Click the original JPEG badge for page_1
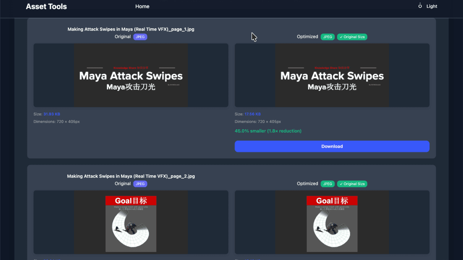This screenshot has height=260, width=463. 140,37
